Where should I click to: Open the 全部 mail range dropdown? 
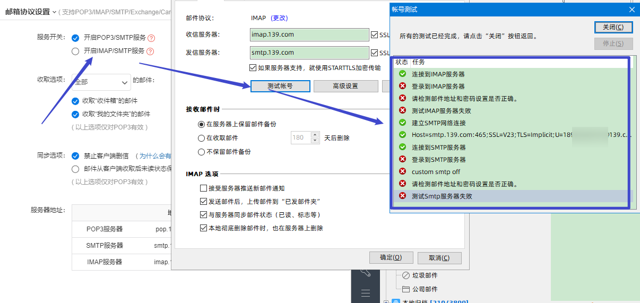pyautogui.click(x=101, y=82)
